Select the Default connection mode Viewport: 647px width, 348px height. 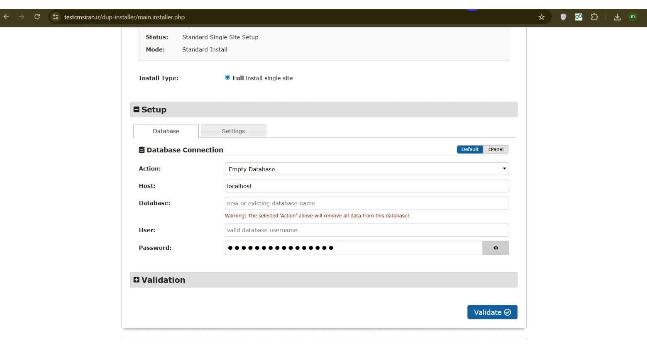click(470, 149)
